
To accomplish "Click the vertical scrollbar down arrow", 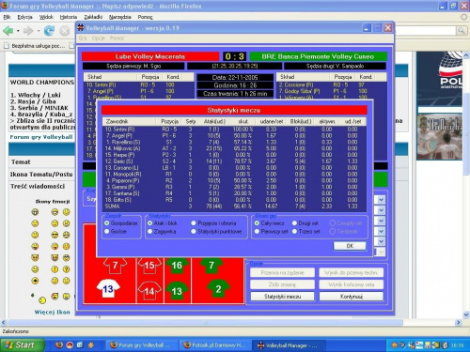I will [x=466, y=314].
